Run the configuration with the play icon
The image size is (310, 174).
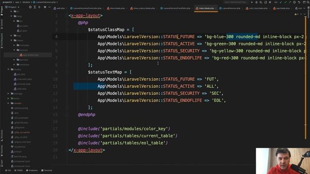(x=252, y=2)
